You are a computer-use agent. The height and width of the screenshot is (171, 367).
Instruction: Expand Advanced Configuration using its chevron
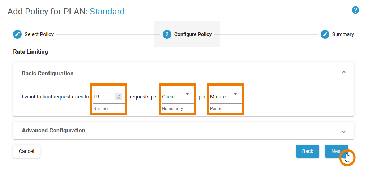pos(344,131)
